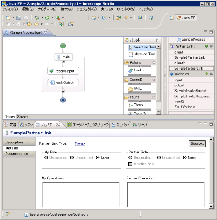The image size is (217, 220).
Task: Select first Unspecified radio in Partner Role
Action: [x=130, y=158]
